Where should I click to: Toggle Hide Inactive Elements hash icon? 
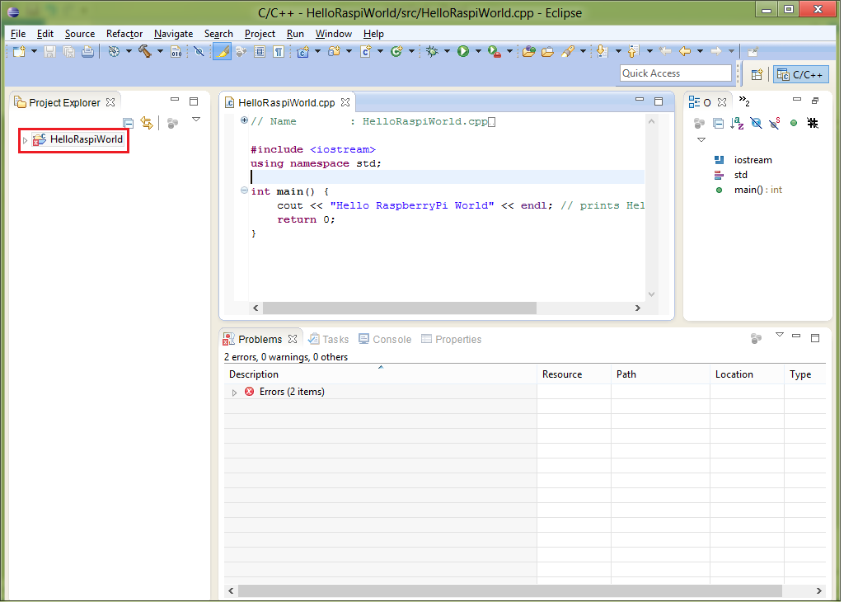813,124
